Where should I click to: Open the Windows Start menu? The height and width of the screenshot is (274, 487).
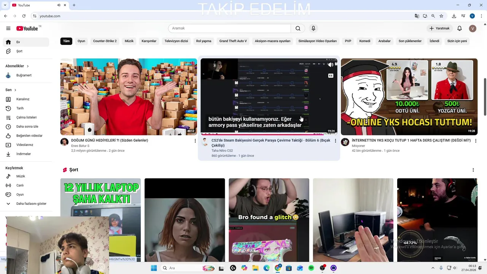pos(154,268)
